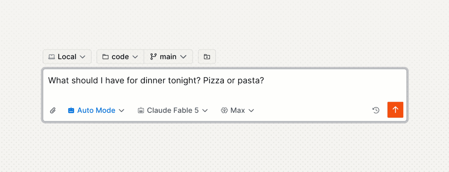
Task: Click the Max effort label
Action: point(238,110)
